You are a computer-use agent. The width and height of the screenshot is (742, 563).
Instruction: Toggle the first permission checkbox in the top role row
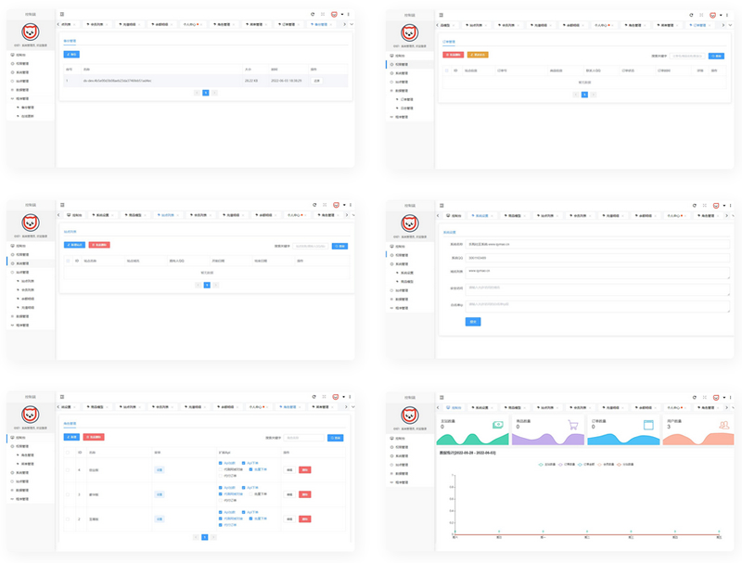click(221, 463)
